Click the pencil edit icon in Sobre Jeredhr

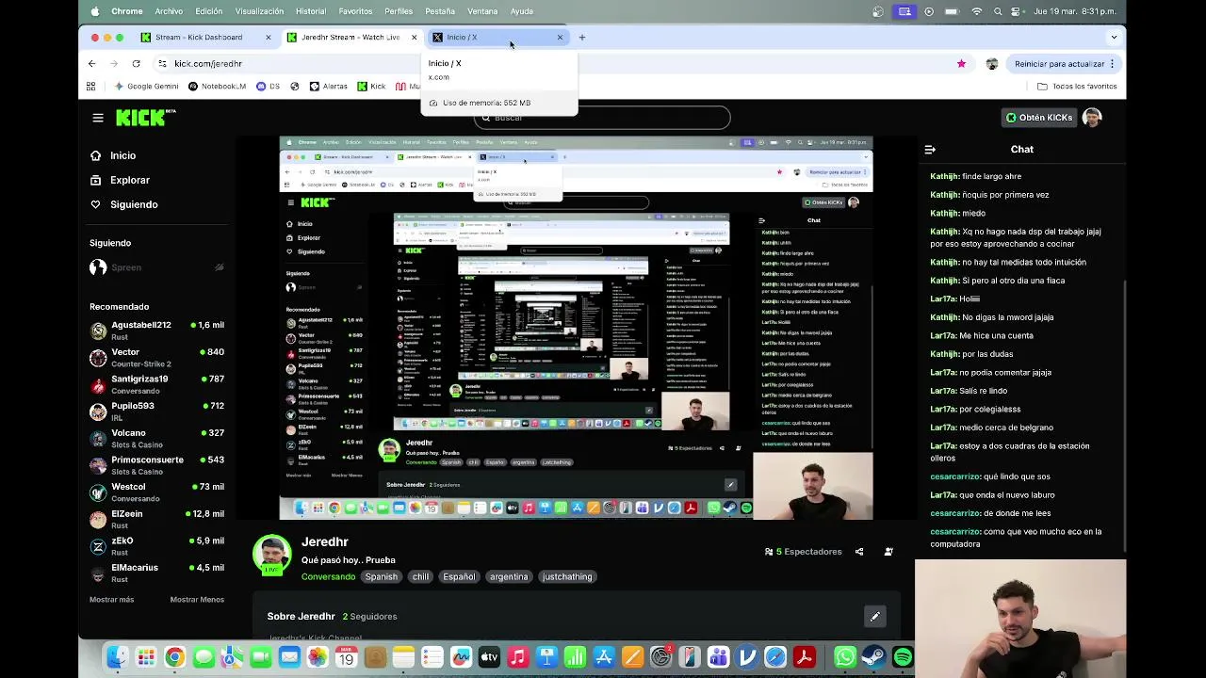click(x=875, y=617)
